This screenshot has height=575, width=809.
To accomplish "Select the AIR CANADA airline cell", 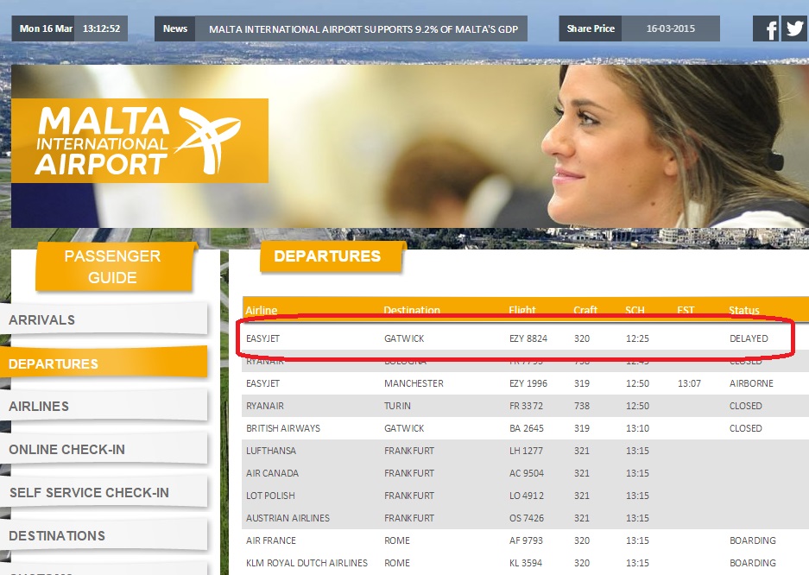I will (x=273, y=473).
